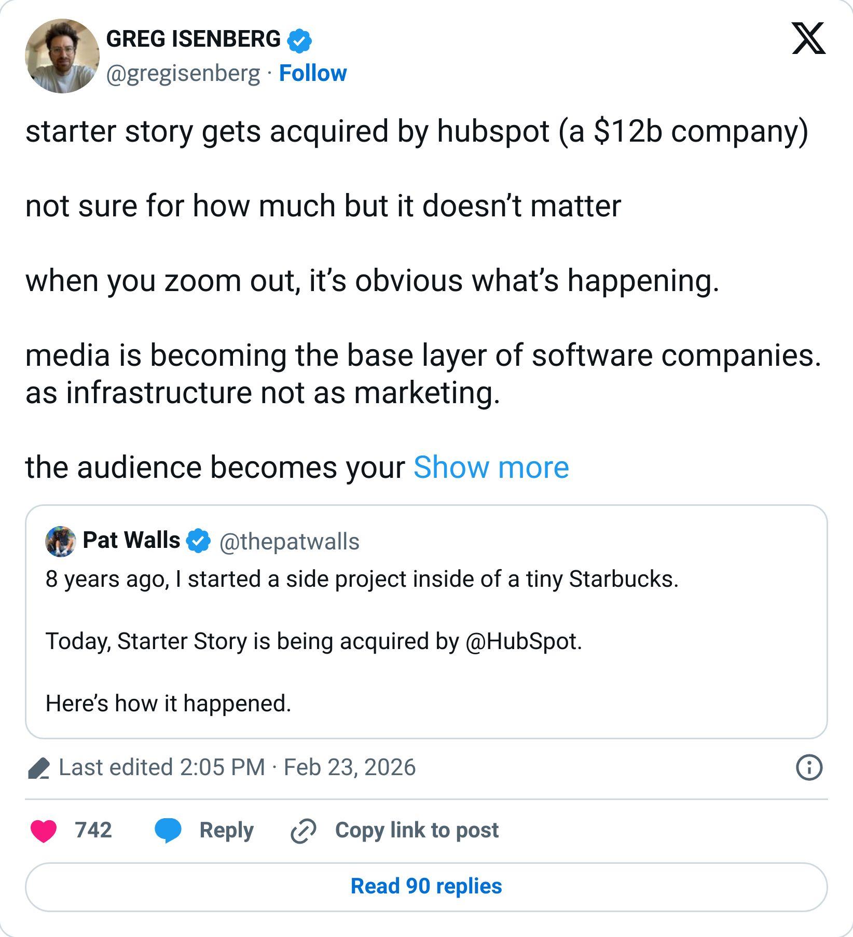853x937 pixels.
Task: Click Pat Walls' avatar in the quote
Action: tap(61, 540)
